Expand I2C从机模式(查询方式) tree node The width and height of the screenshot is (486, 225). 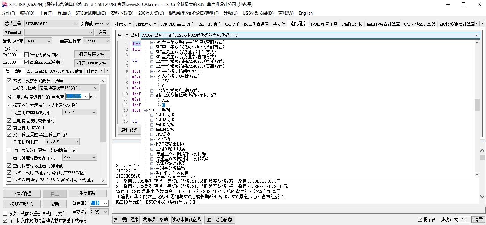152,90
